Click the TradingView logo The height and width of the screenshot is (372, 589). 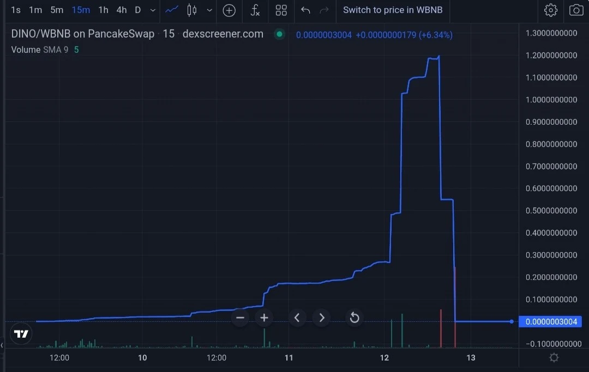coord(21,334)
